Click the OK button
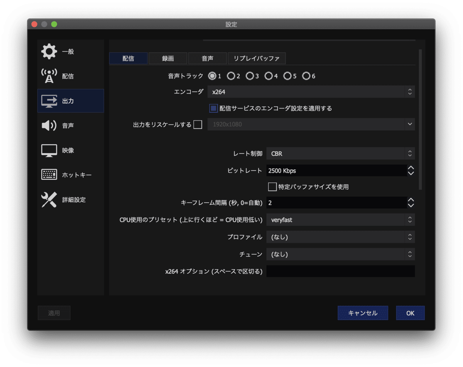The image size is (463, 367). pos(410,313)
